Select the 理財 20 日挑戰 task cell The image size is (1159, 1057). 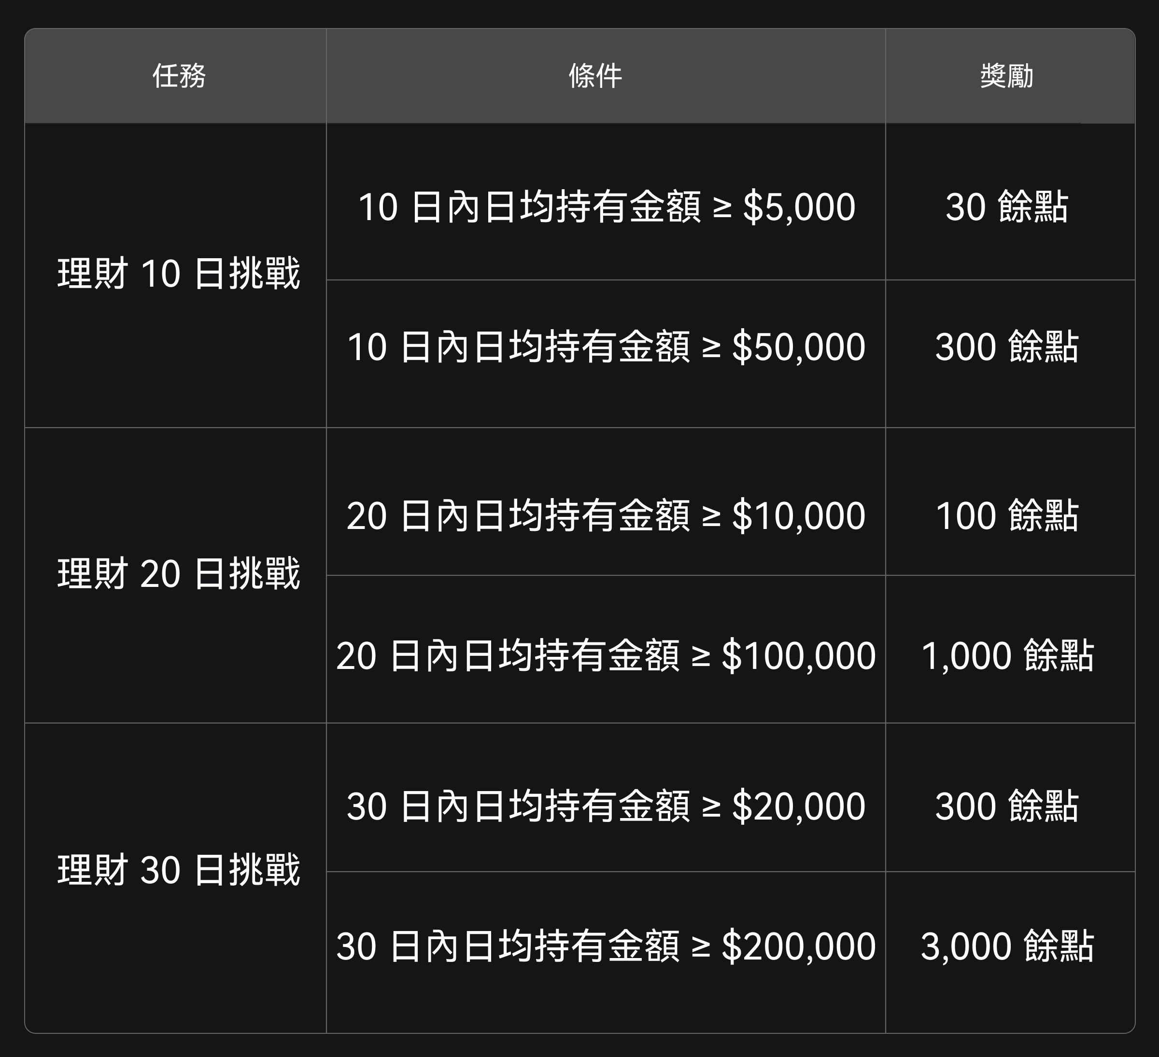coord(179,573)
